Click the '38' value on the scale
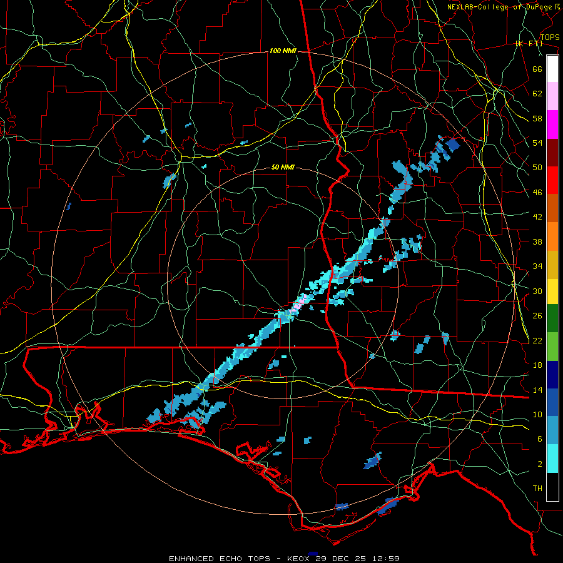Image resolution: width=563 pixels, height=563 pixels. 537,241
